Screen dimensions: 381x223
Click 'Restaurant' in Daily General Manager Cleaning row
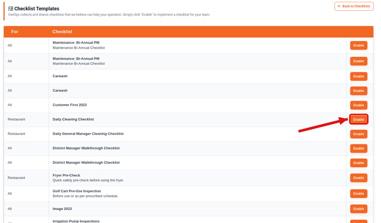16,134
